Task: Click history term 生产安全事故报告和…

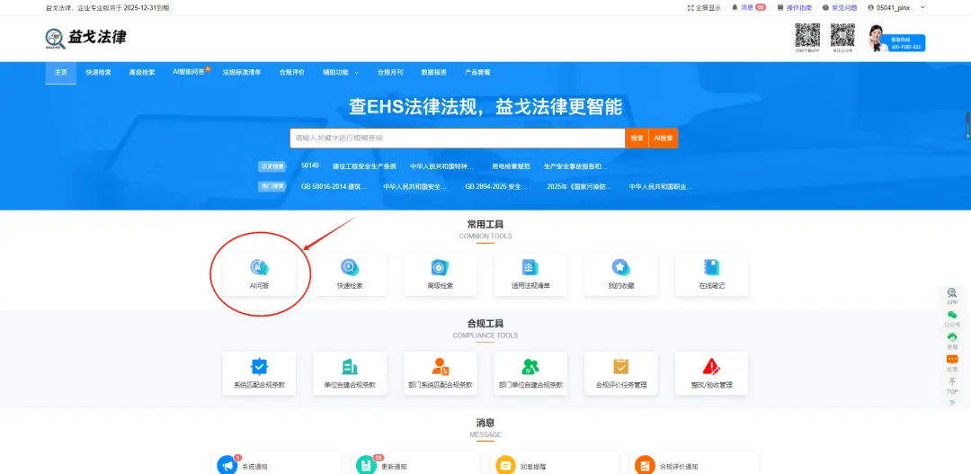Action: [575, 166]
